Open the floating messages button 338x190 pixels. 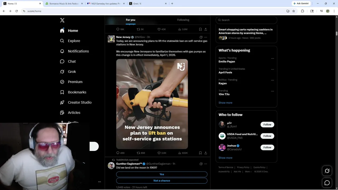327,183
